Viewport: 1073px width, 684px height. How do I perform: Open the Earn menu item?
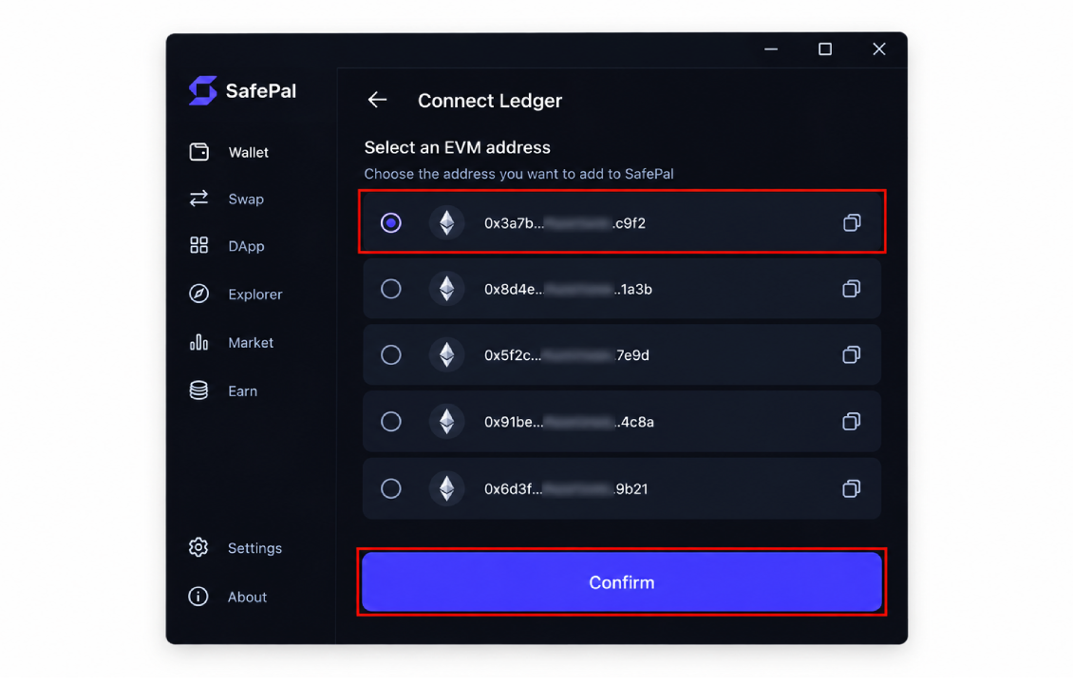(x=243, y=391)
